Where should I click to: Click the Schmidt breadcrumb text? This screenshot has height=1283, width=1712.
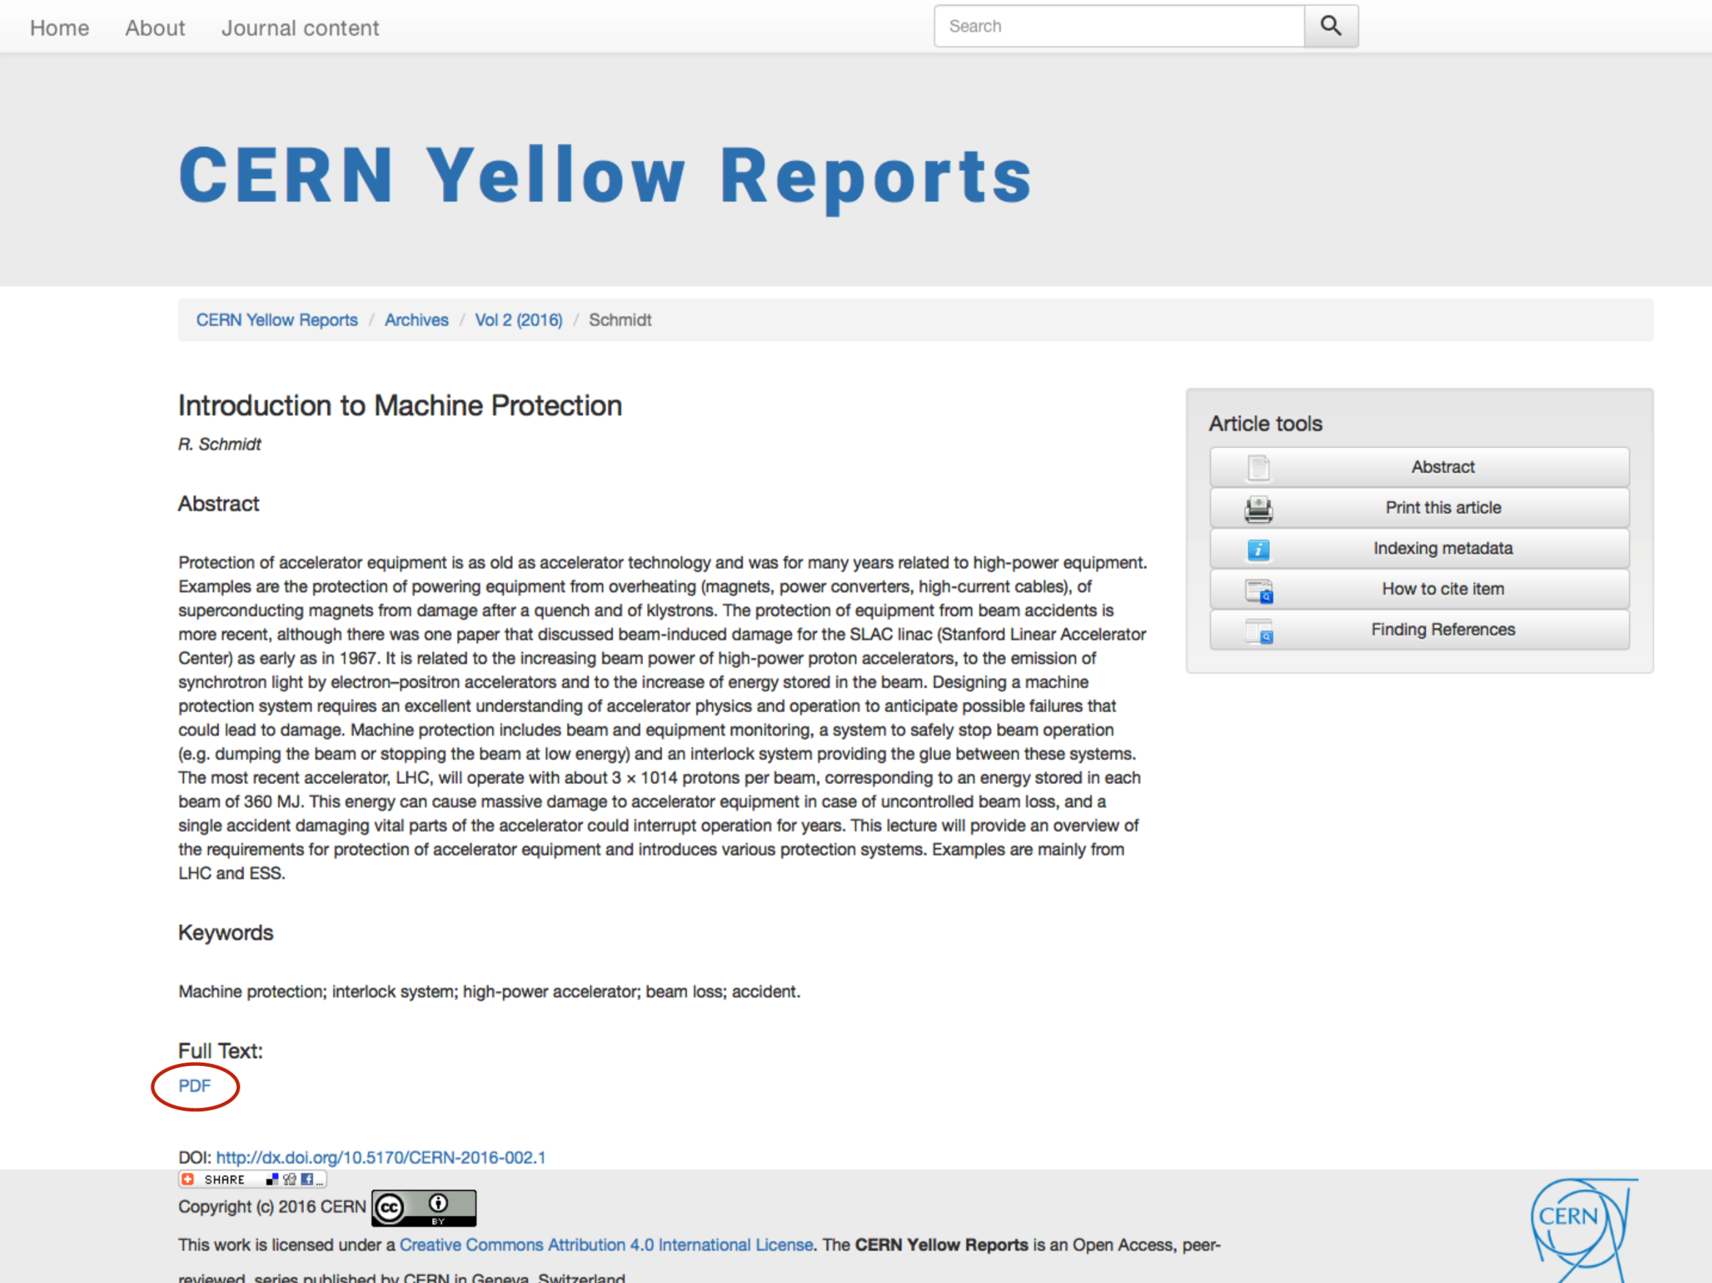pyautogui.click(x=620, y=320)
